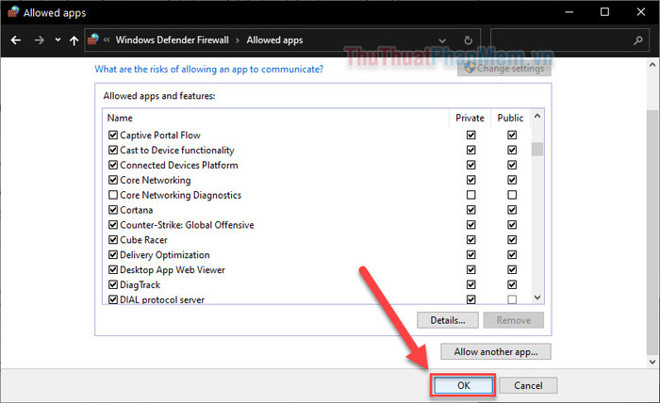The image size is (660, 403).
Task: Uncheck Captive Portal Flow app checkbox
Action: click(113, 135)
